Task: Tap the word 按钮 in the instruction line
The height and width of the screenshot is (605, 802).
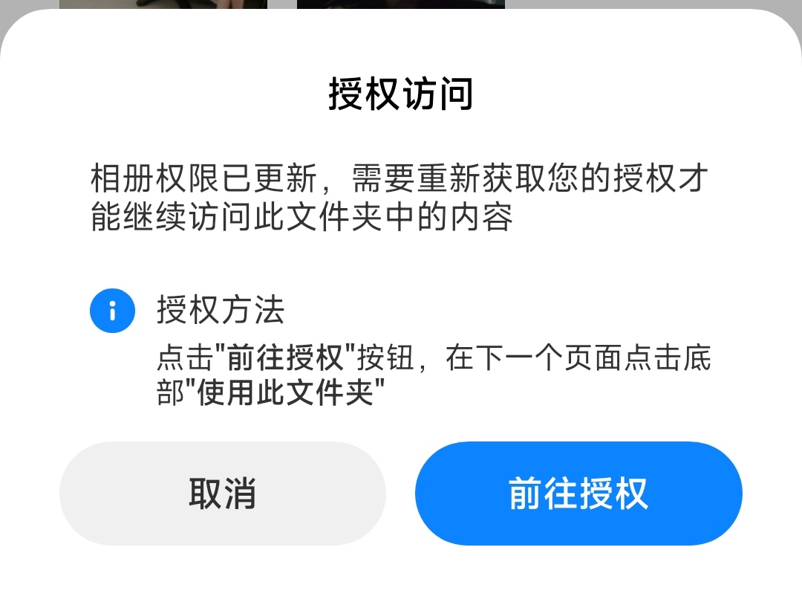Action: [x=385, y=357]
